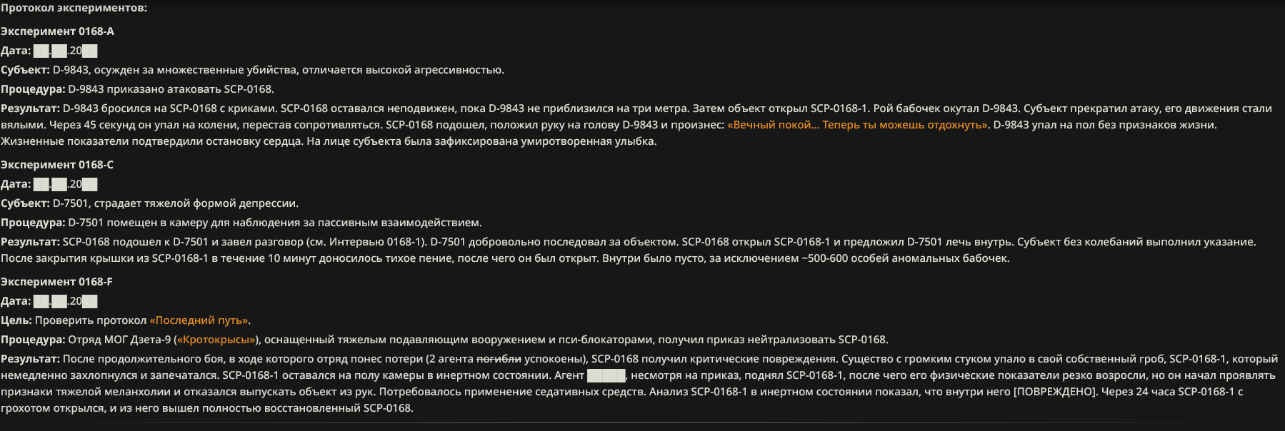Click «Субъект:» label for D-9843
Viewport: 1285px width, 431px height.
pyautogui.click(x=25, y=70)
